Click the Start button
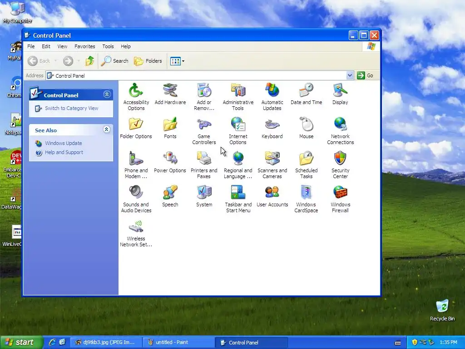The image size is (465, 349). [x=21, y=342]
